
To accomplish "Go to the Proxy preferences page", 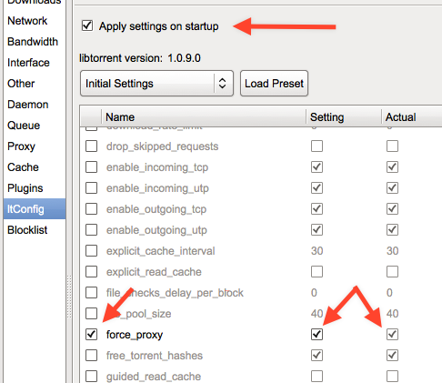I will click(21, 146).
